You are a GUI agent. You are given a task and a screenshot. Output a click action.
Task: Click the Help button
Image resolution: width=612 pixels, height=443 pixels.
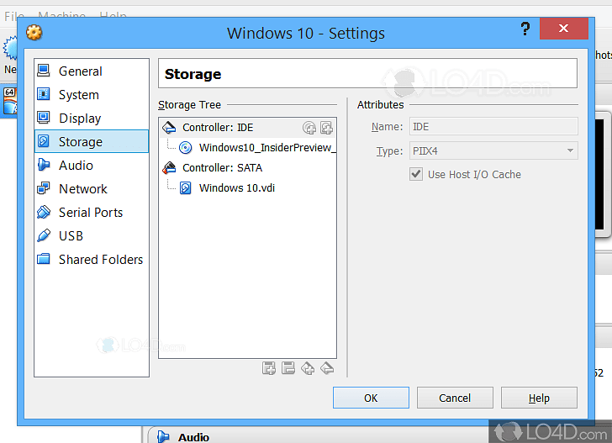(x=539, y=398)
